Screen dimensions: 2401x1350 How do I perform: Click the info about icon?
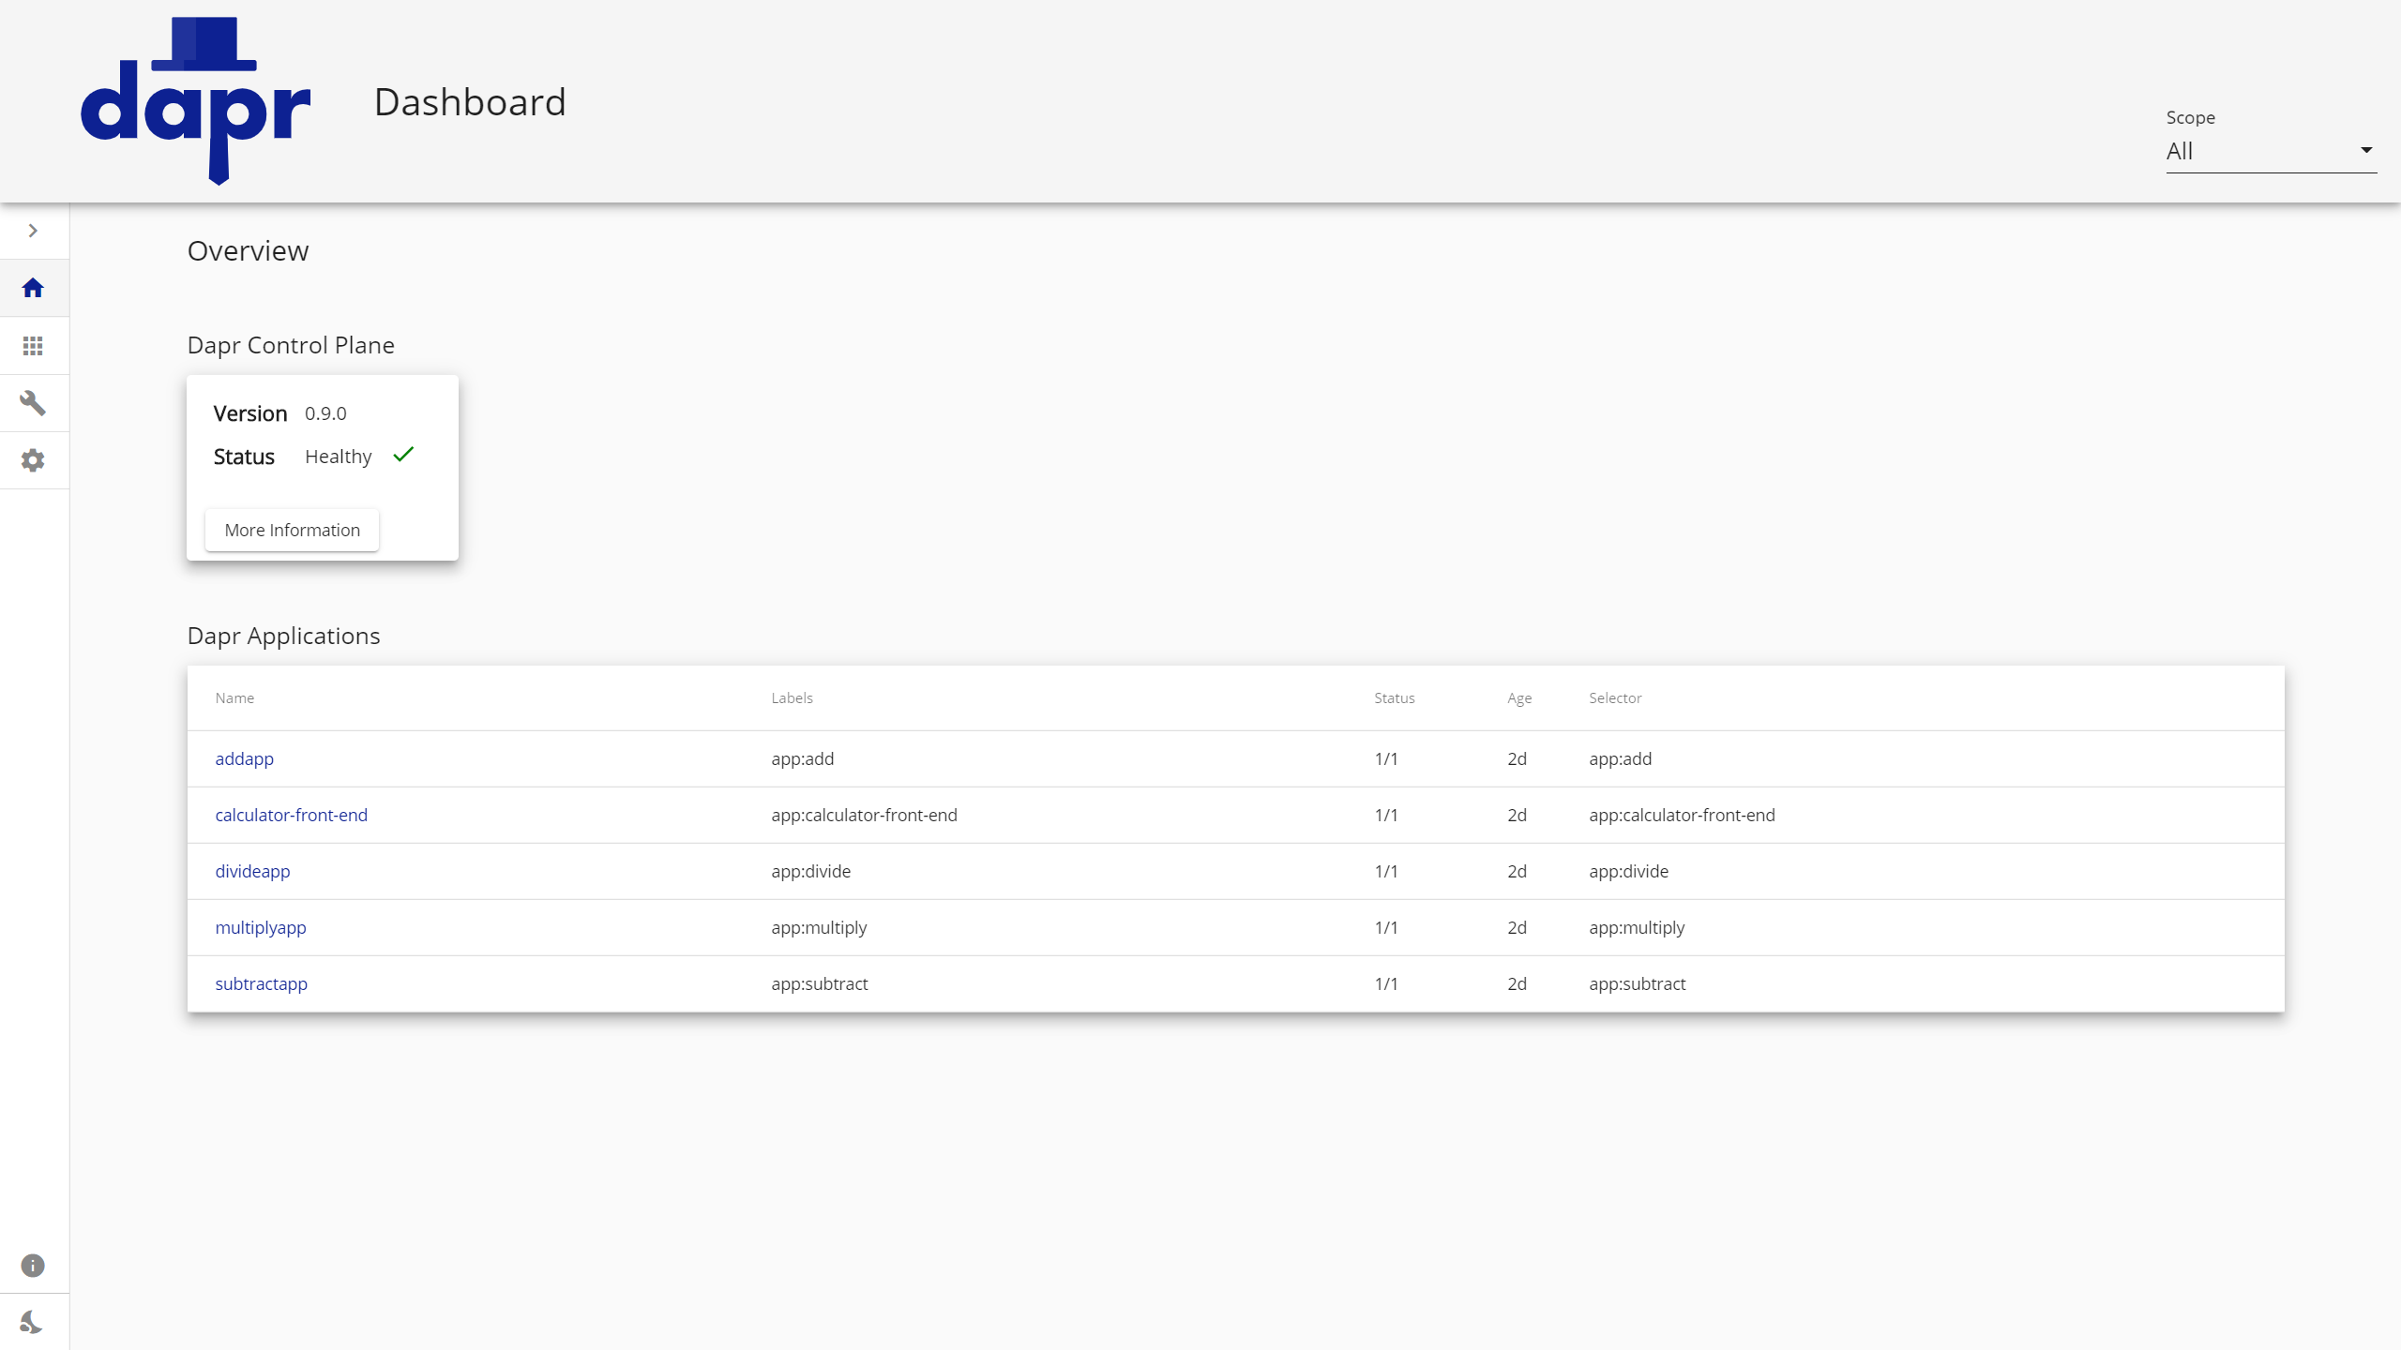(x=33, y=1266)
